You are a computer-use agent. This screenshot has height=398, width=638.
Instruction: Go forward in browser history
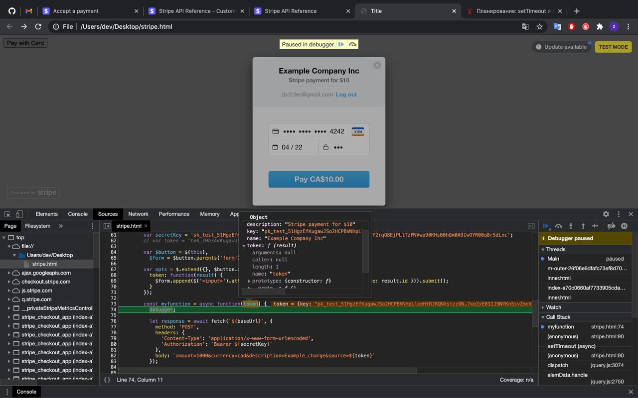(23, 26)
